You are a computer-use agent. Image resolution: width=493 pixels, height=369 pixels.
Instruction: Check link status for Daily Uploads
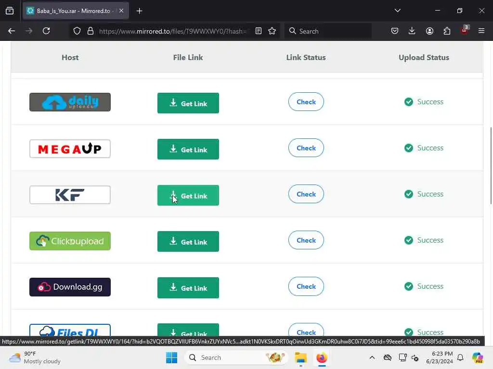coord(306,102)
